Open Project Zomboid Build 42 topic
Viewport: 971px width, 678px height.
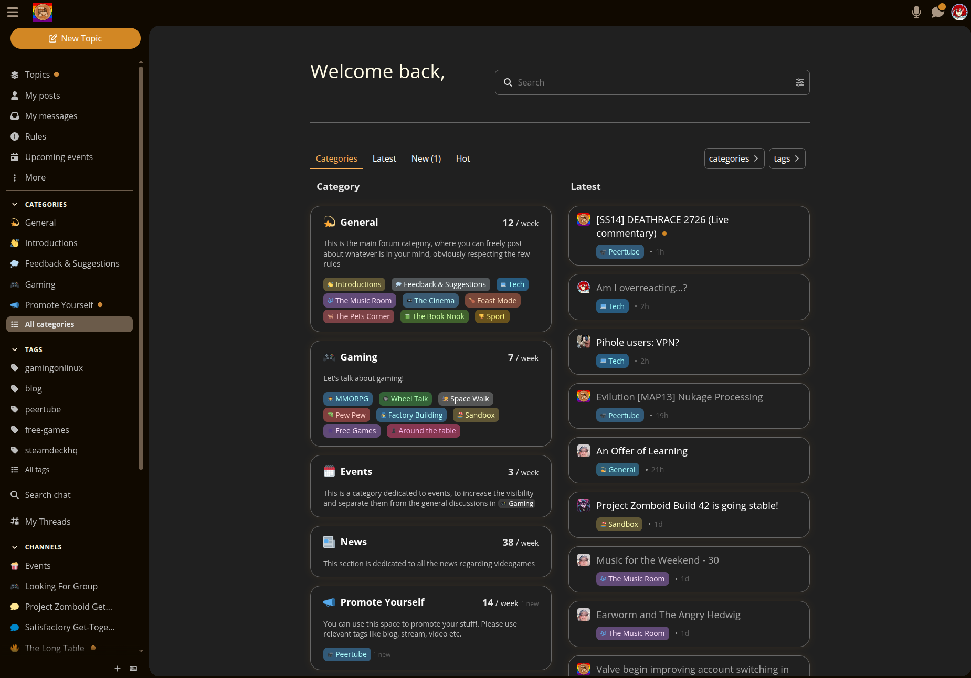[687, 505]
